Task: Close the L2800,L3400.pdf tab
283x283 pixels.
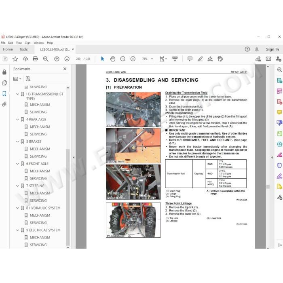Action: click(73, 49)
